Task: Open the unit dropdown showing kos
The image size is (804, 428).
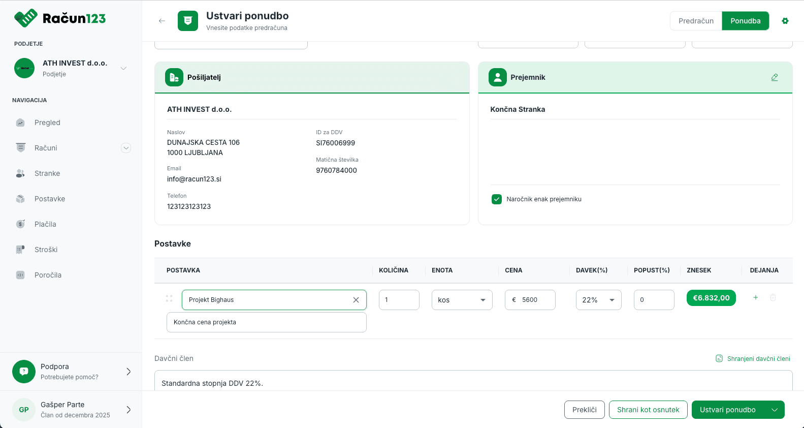Action: point(462,300)
